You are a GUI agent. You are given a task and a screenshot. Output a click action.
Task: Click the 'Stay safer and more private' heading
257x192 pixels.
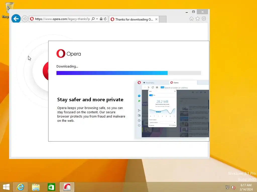90,99
